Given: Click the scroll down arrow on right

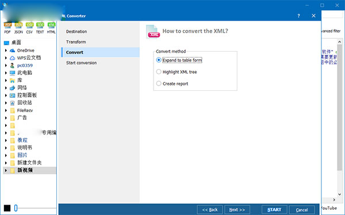Looking at the screenshot, I should (339, 194).
